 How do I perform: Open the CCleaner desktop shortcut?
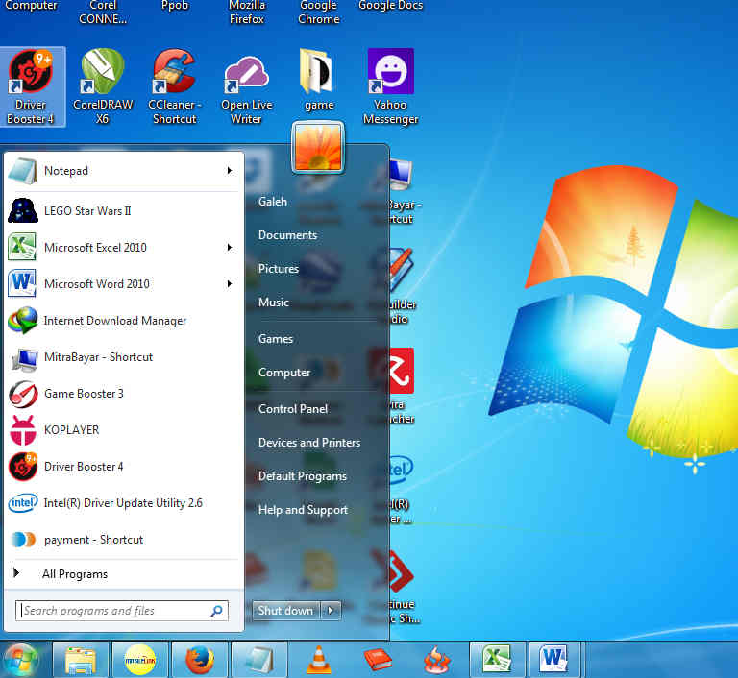pyautogui.click(x=175, y=87)
